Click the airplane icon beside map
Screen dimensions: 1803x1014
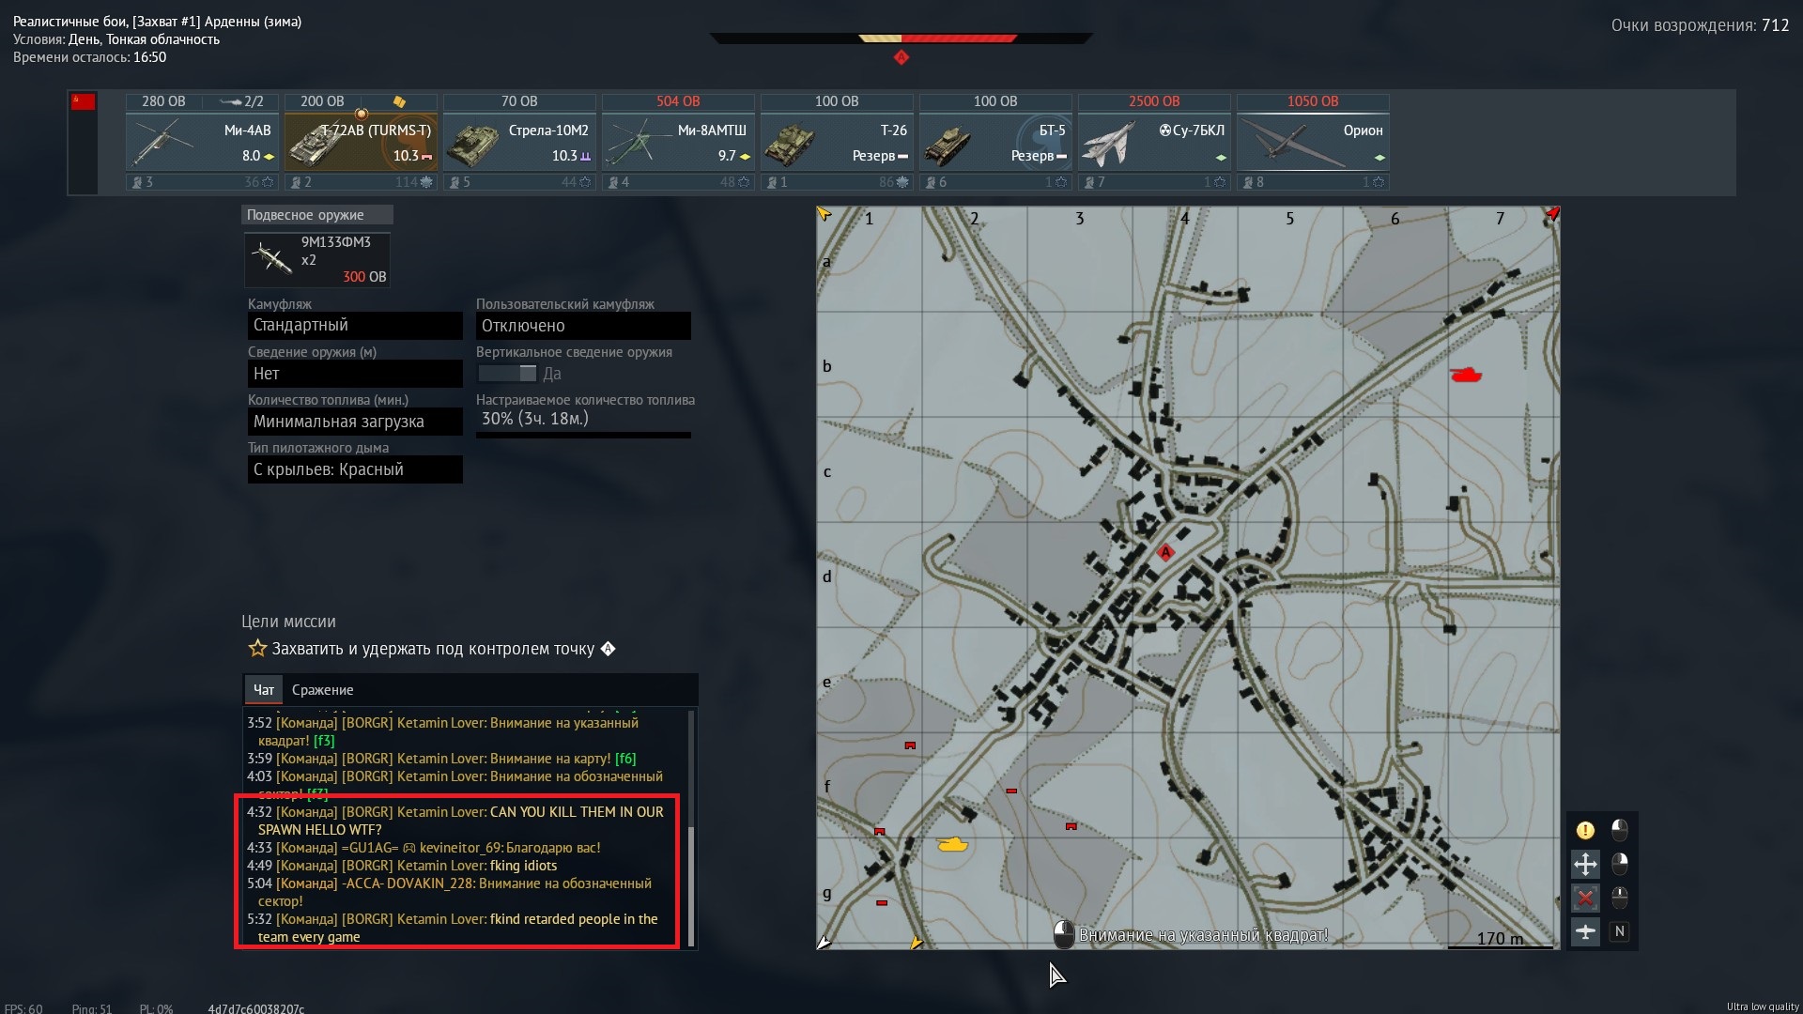(1585, 931)
